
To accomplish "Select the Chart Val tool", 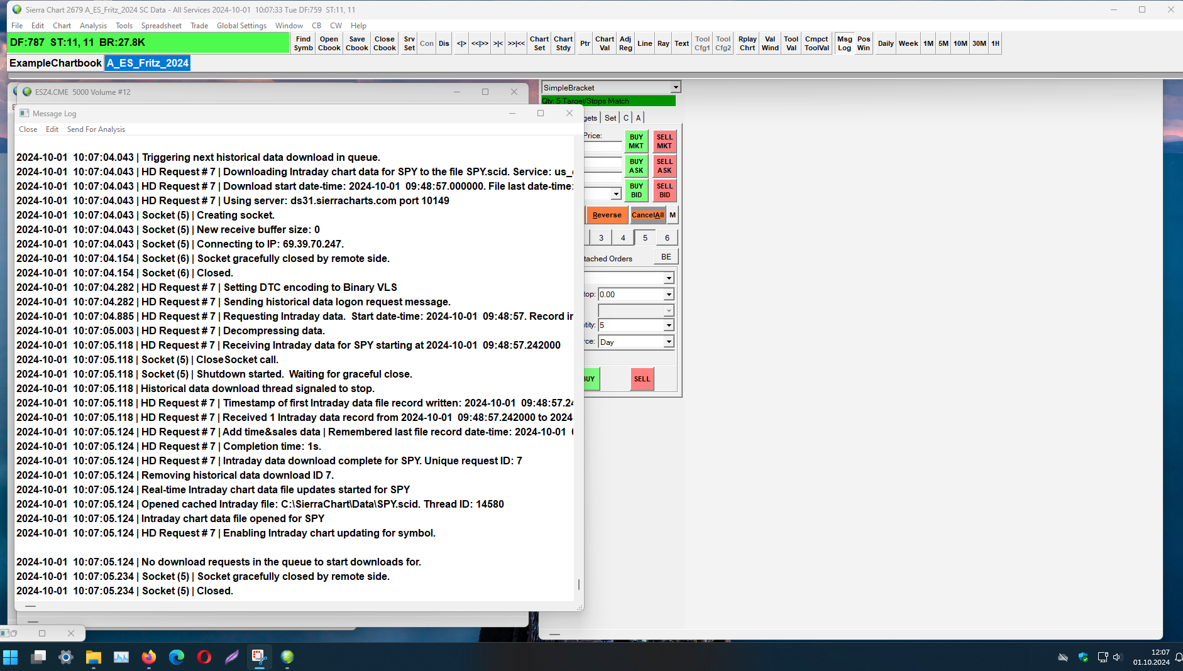I will point(605,43).
